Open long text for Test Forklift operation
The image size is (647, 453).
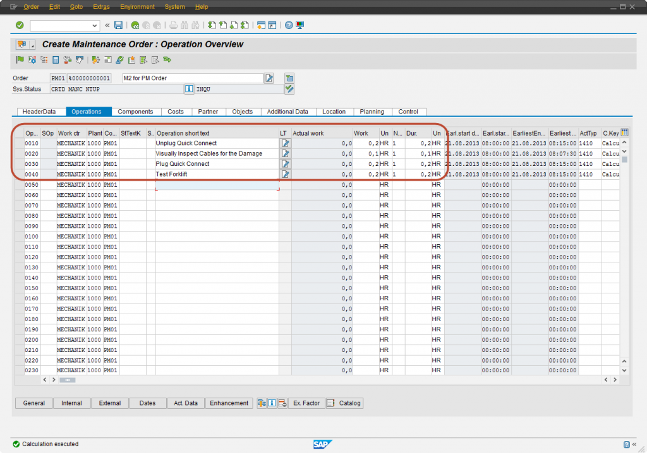285,174
